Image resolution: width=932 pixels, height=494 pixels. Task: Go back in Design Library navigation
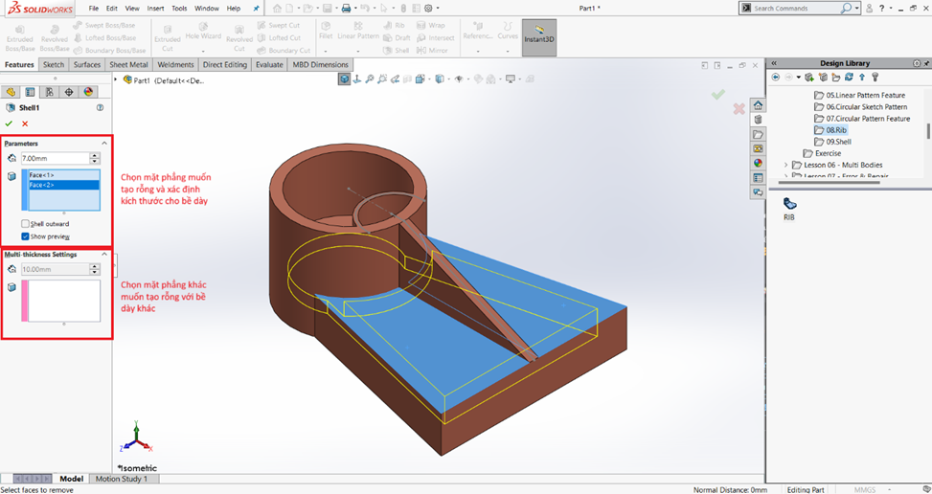click(x=776, y=78)
